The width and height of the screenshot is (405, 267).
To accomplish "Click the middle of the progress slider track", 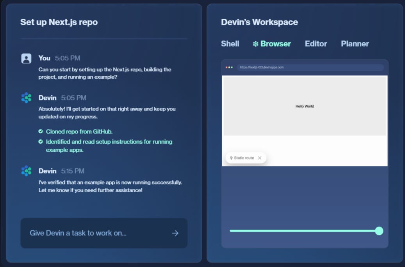I will (x=304, y=231).
